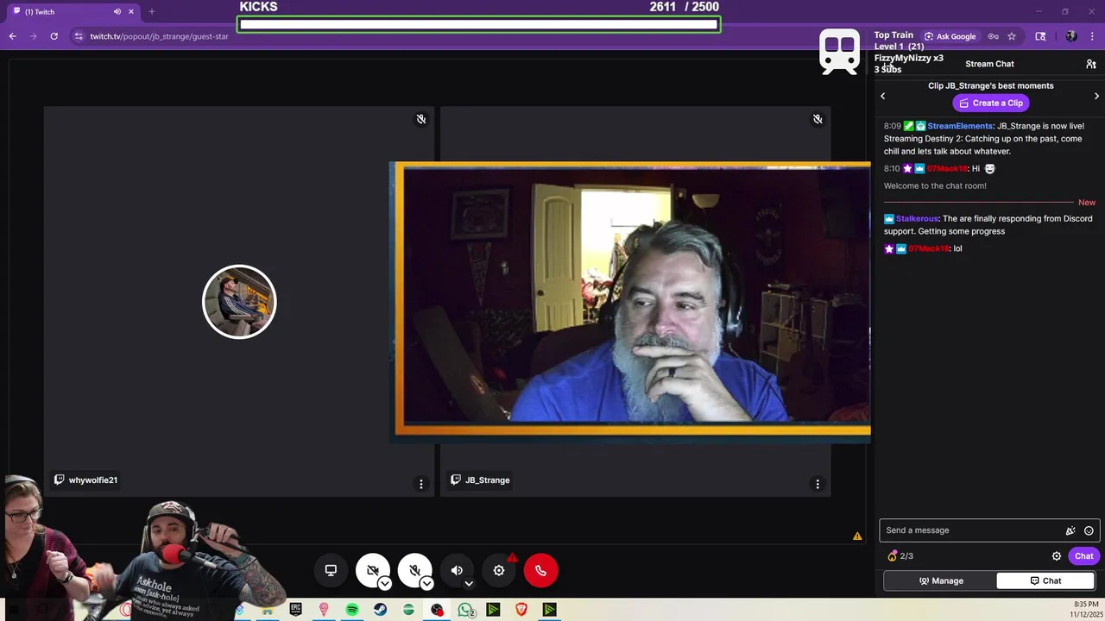1105x621 pixels.
Task: Open Brave browser from taskbar
Action: [x=521, y=609]
